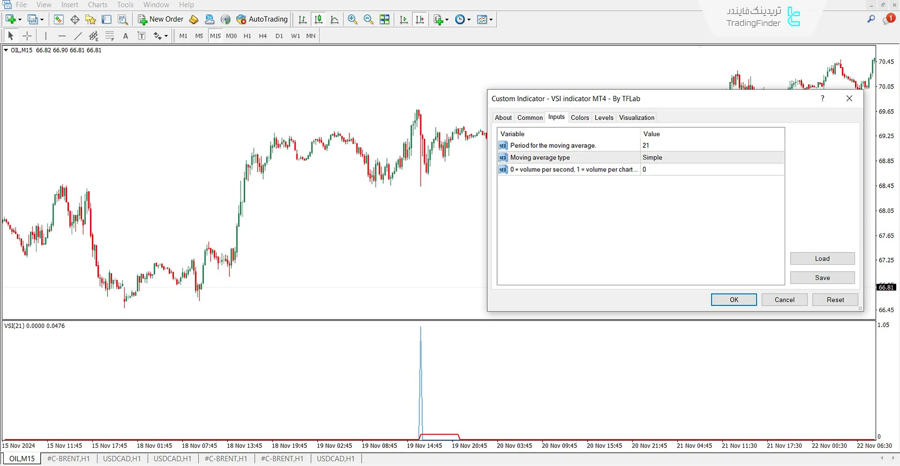Switch to the USDCAD,H1 chart tab
The width and height of the screenshot is (900, 466).
(x=122, y=459)
